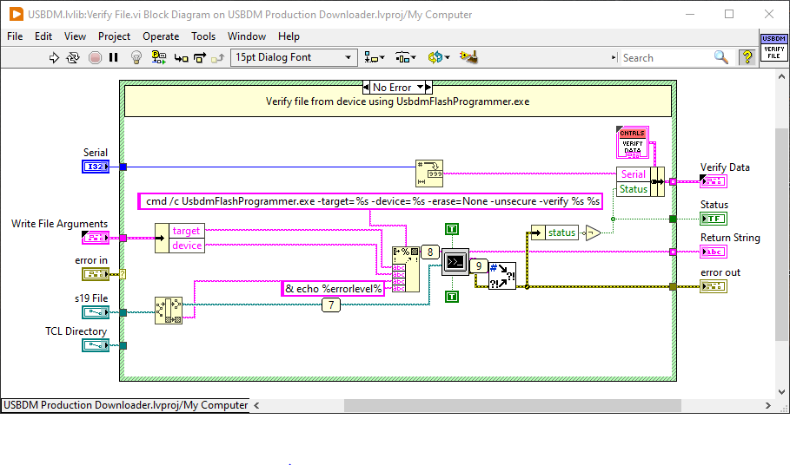Screen dimensions: 790x465
Task: Select the Not boolean function node
Action: pos(593,232)
